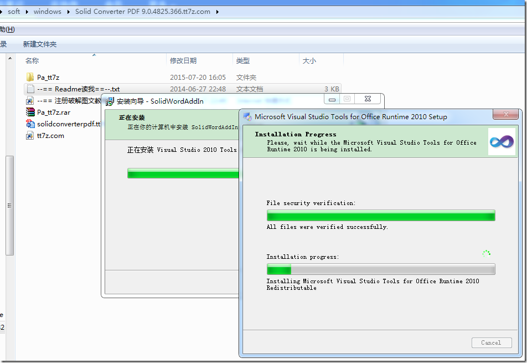Viewport: 527px width, 363px height.
Task: Click the '正在安装 Visual Studio 2010 Tools' status text
Action: click(182, 150)
